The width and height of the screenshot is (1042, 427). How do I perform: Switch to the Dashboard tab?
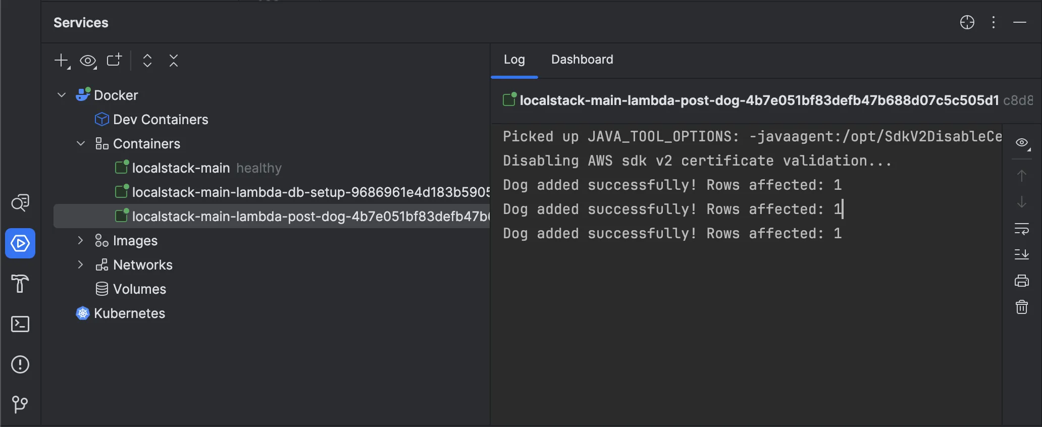point(582,60)
